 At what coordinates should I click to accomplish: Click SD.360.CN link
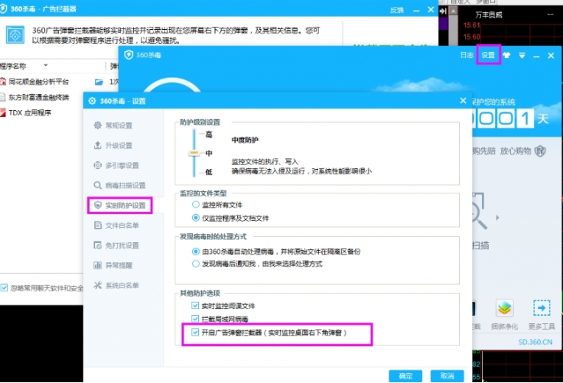click(x=535, y=342)
